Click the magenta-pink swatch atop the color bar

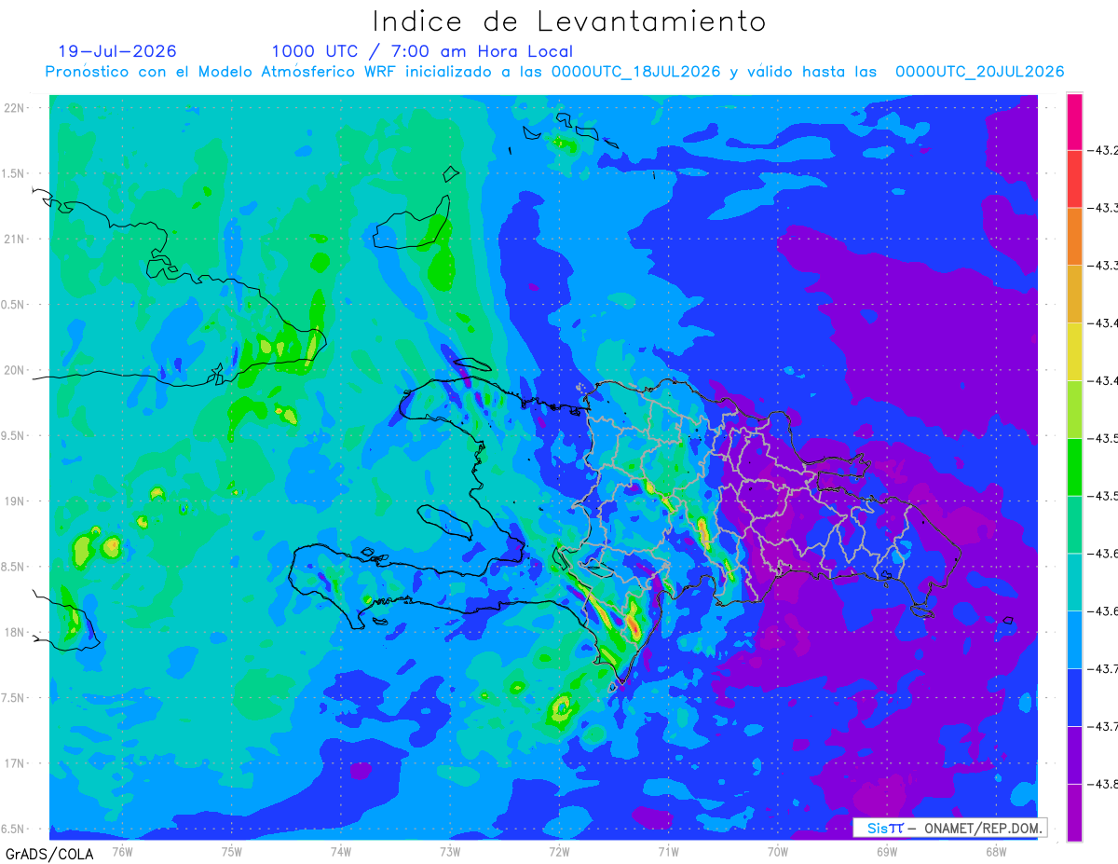[1074, 121]
